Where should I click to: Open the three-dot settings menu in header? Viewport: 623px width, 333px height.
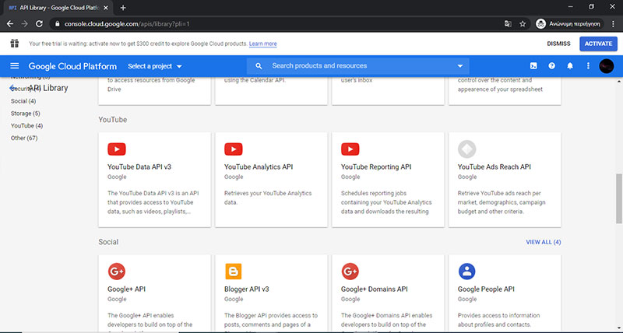588,66
